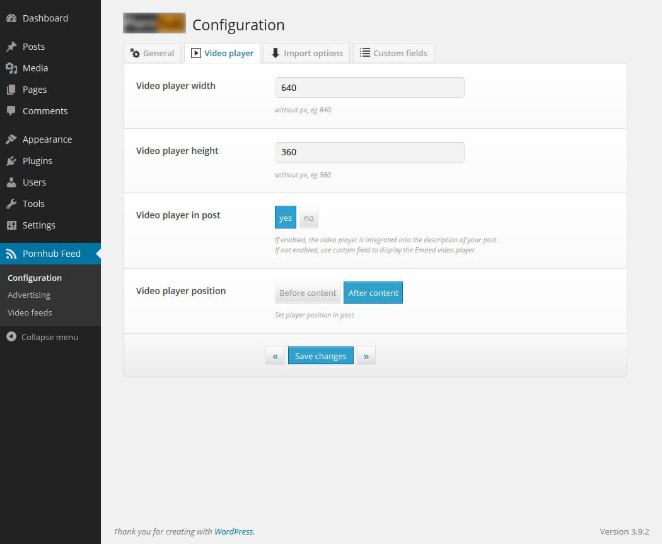Click the Pages icon in sidebar

click(x=11, y=90)
